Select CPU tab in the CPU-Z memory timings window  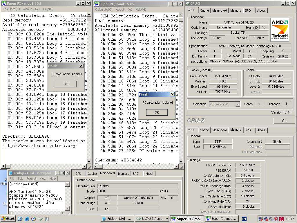191,130
